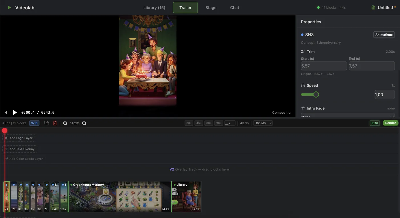Adjust the Speed slider handle
400x218 pixels.
pos(316,95)
